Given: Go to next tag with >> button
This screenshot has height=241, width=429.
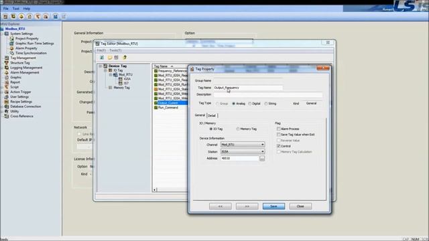Looking at the screenshot, I should tap(247, 206).
